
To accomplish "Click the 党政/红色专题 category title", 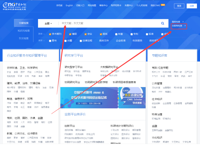I will coord(160,68).
